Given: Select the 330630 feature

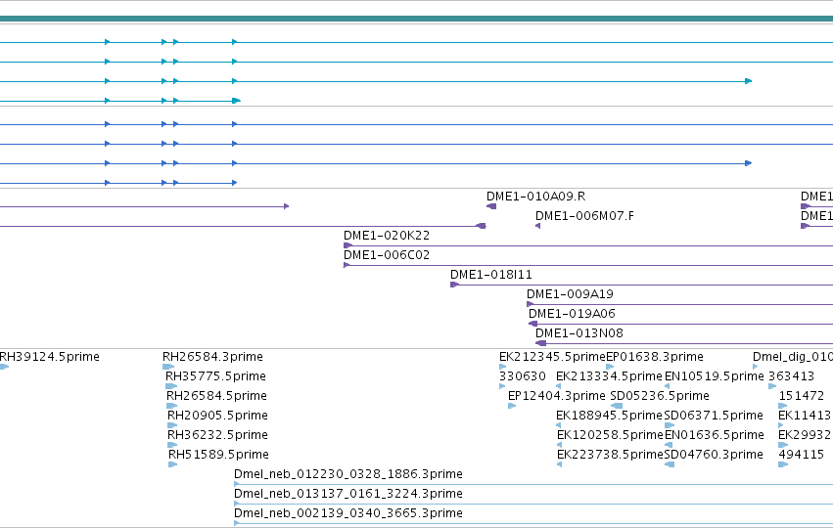Looking at the screenshot, I should pos(523,376).
